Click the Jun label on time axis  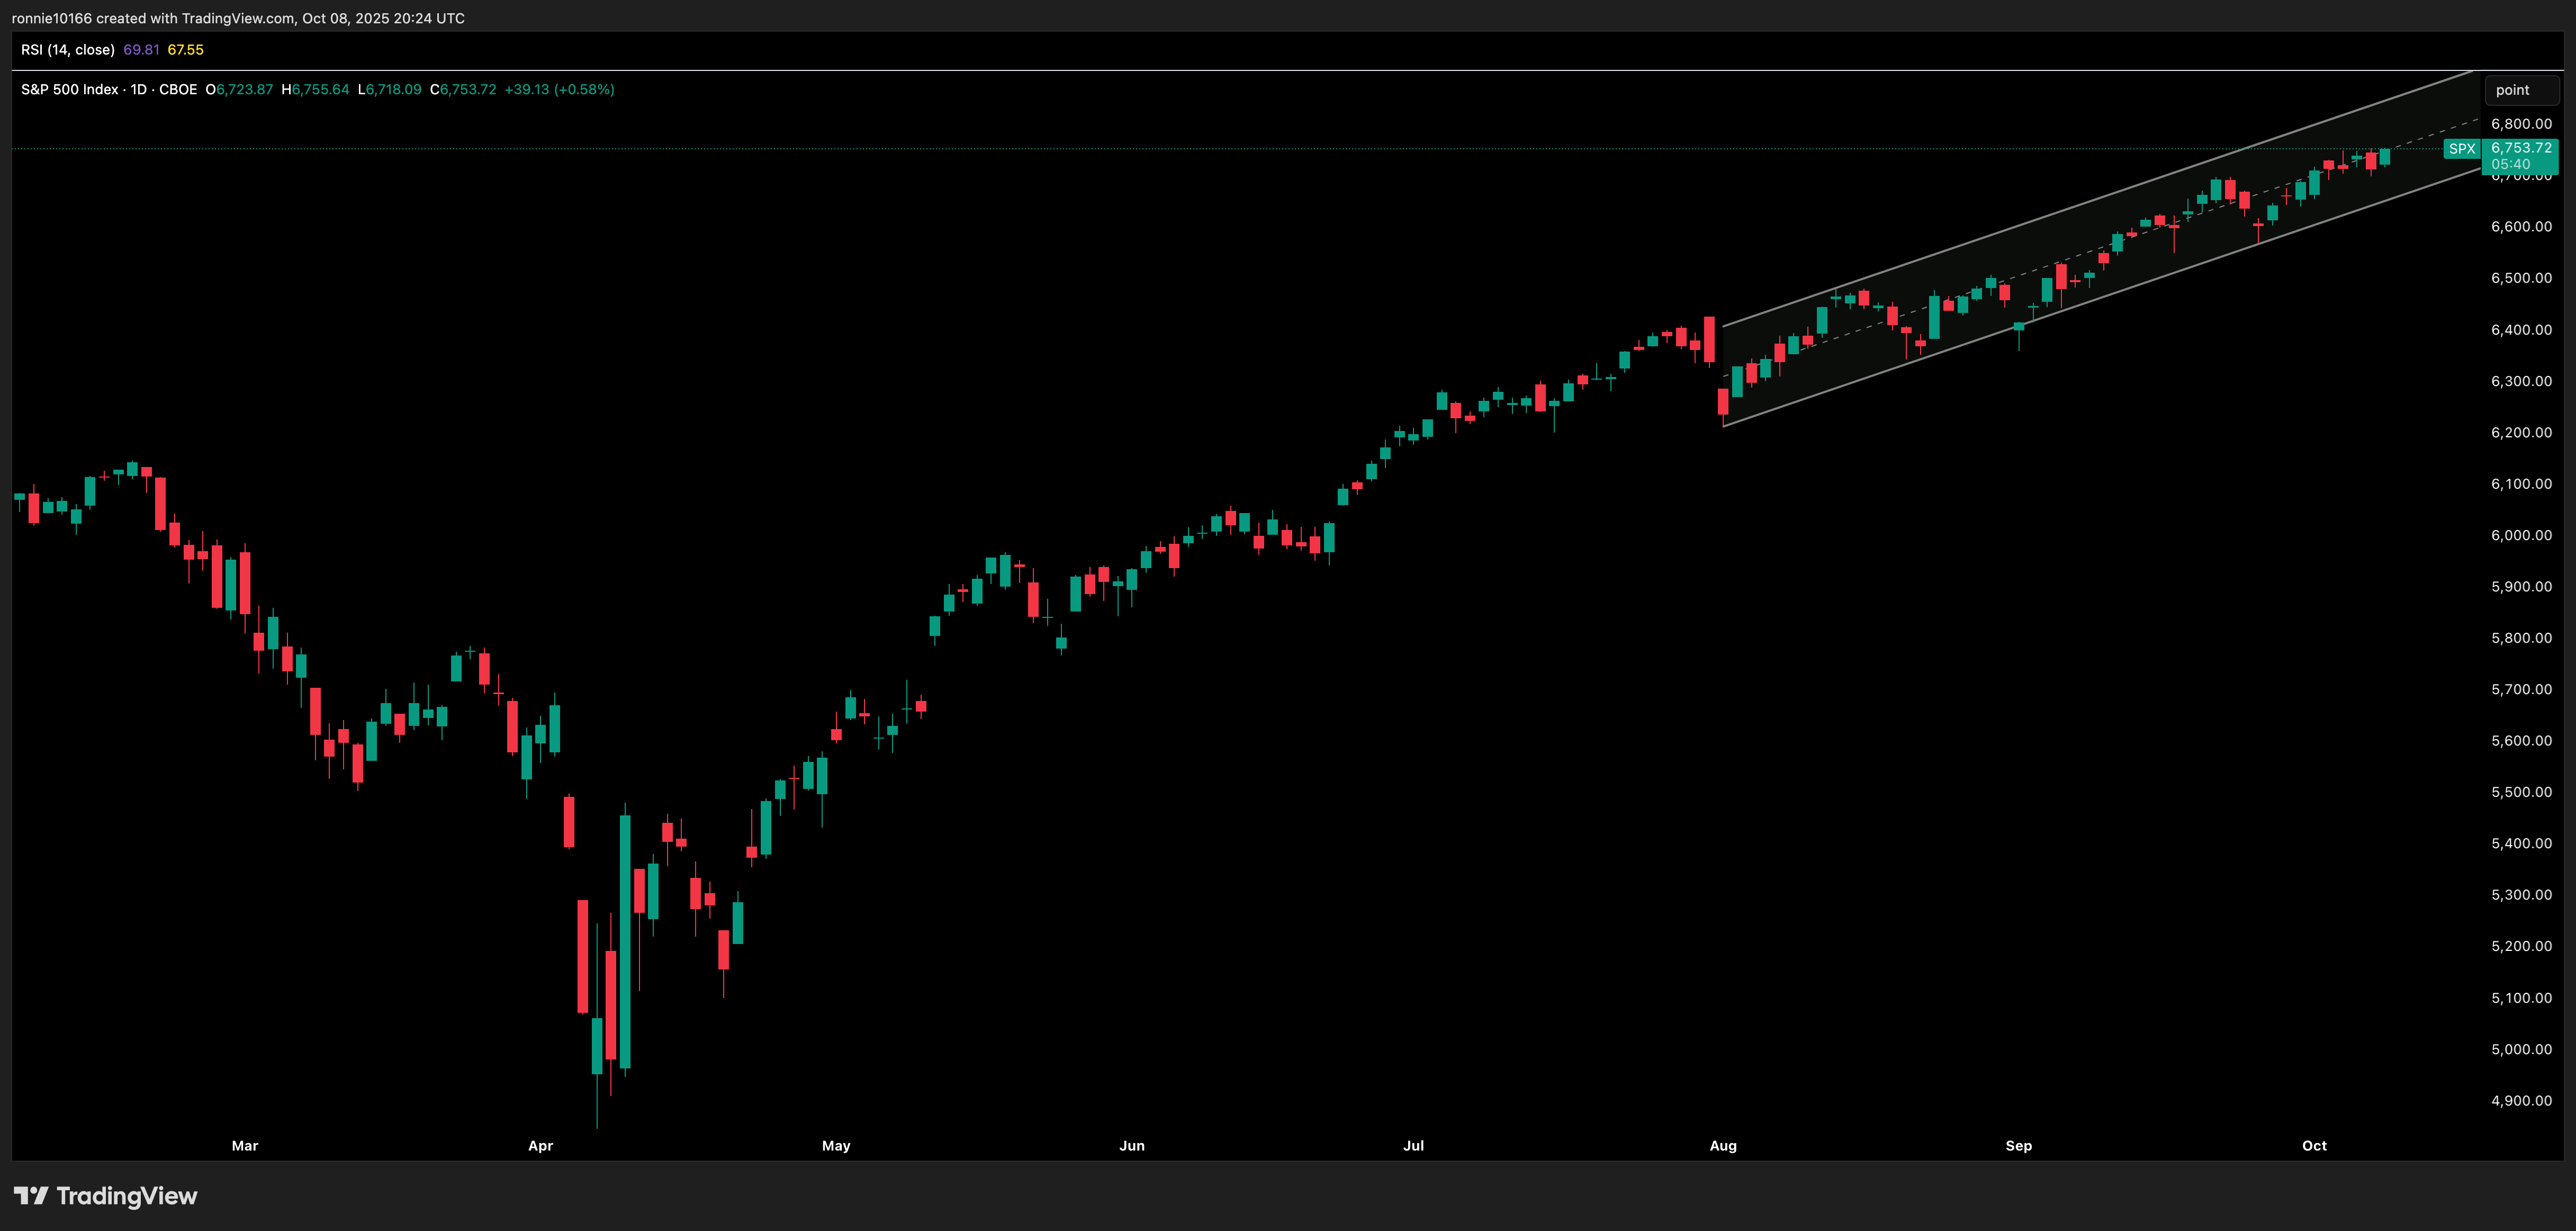pyautogui.click(x=1131, y=1146)
